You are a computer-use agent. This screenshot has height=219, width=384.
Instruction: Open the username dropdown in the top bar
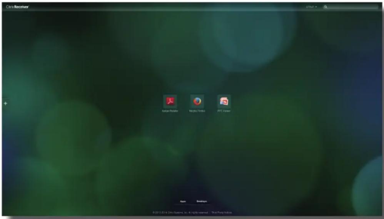tap(311, 7)
